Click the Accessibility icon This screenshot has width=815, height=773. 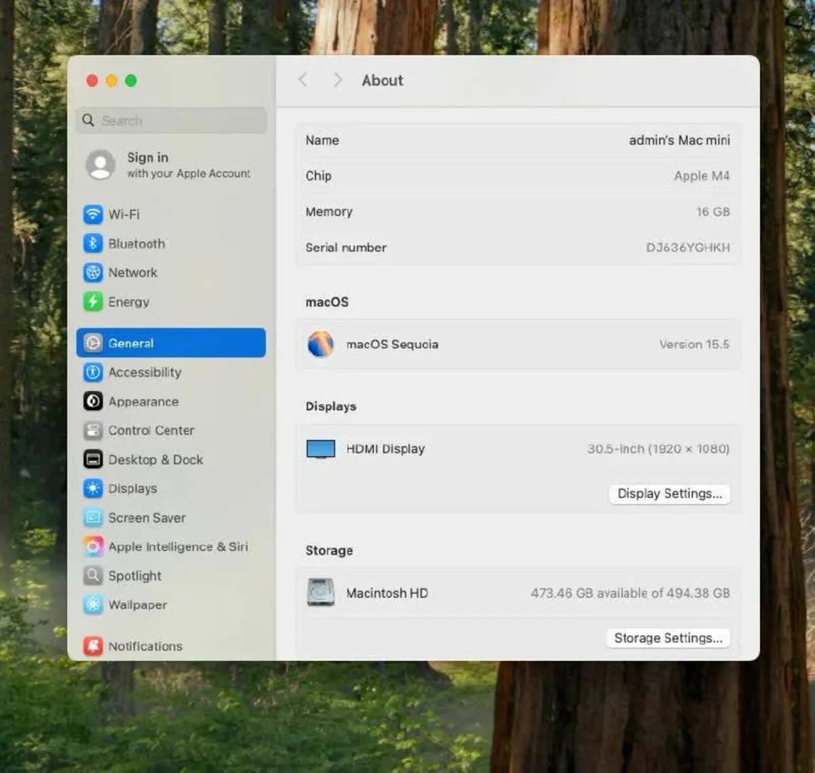[x=93, y=373]
